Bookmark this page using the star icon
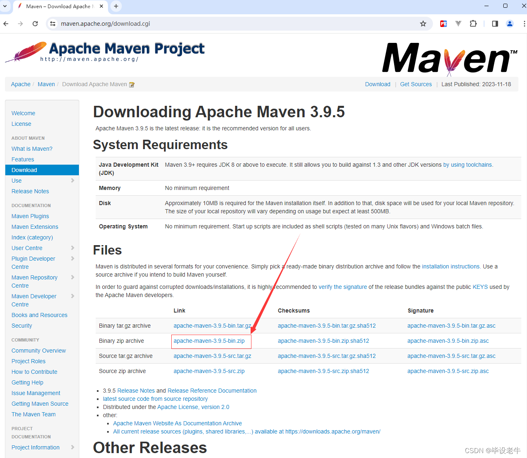Viewport: 527px width, 458px height. 423,24
